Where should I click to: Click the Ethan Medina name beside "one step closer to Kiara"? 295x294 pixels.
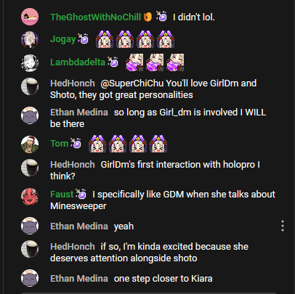[79, 279]
